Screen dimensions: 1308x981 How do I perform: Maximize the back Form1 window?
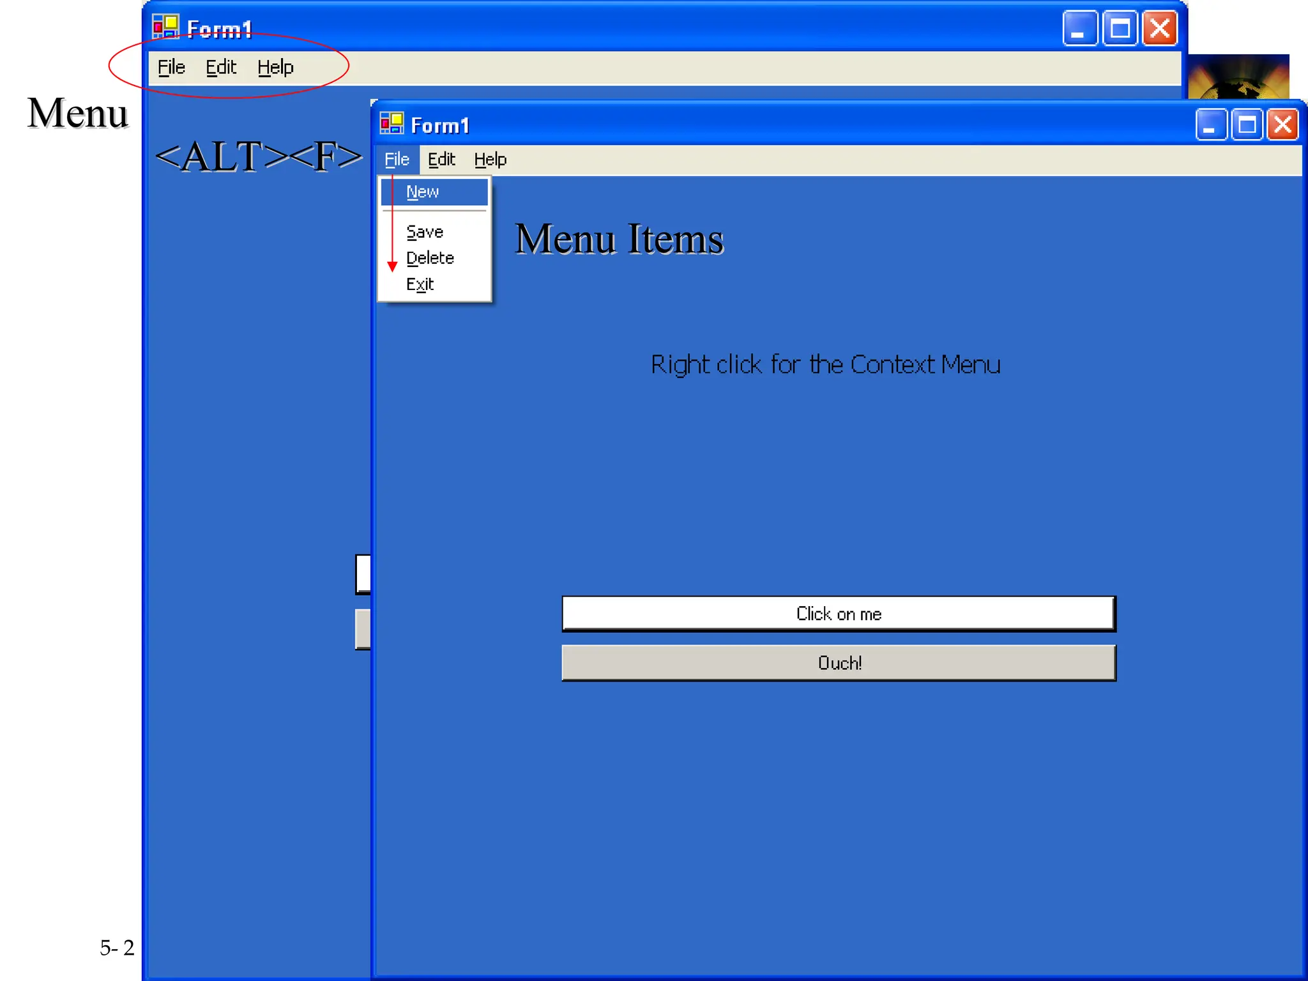coord(1120,29)
